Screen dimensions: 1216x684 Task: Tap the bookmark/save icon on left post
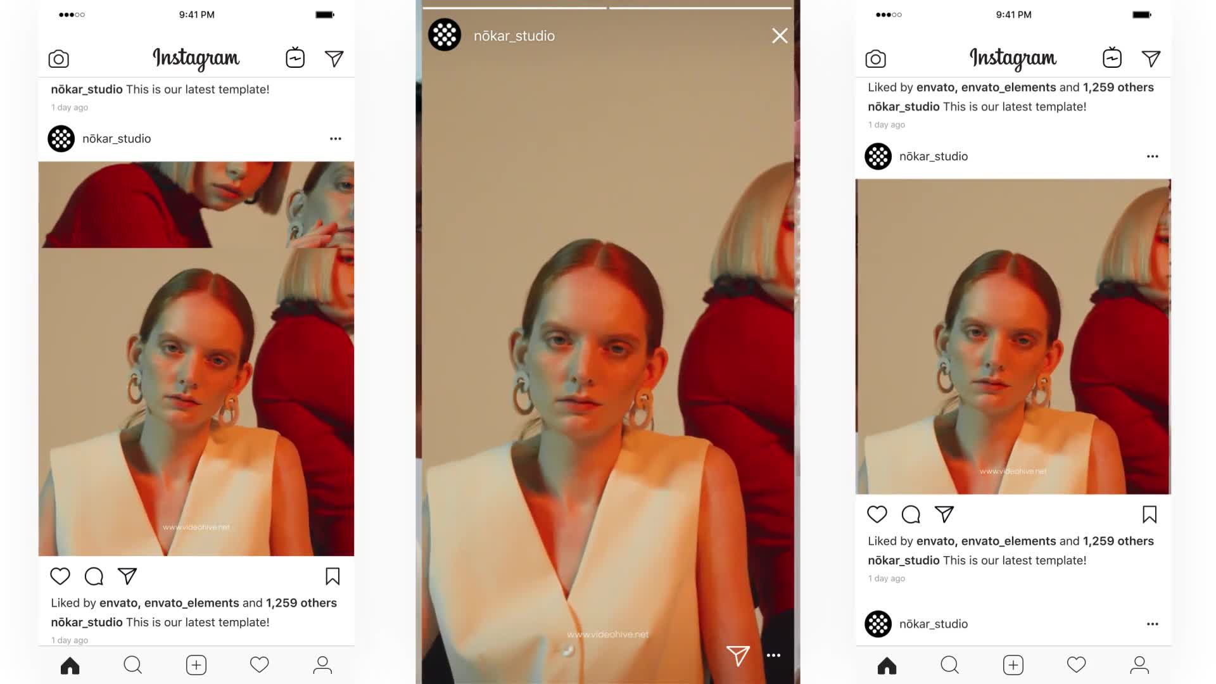pyautogui.click(x=332, y=576)
